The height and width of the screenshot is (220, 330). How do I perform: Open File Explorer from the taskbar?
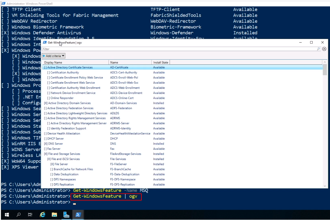(54, 215)
